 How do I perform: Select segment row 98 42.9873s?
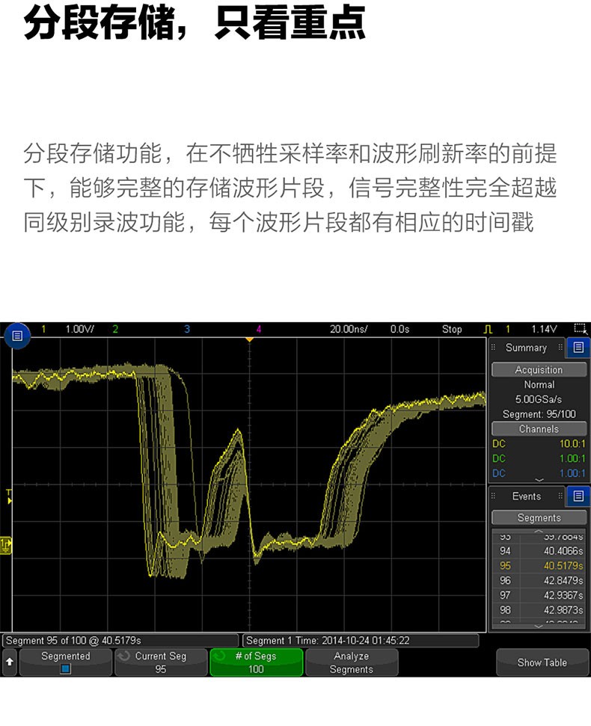click(539, 610)
